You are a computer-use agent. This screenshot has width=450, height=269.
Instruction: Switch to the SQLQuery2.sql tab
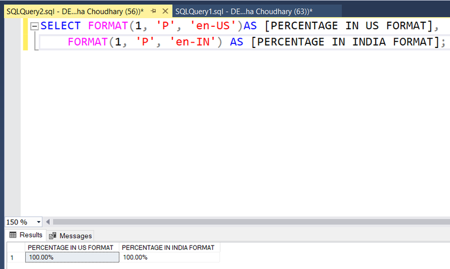pos(75,12)
